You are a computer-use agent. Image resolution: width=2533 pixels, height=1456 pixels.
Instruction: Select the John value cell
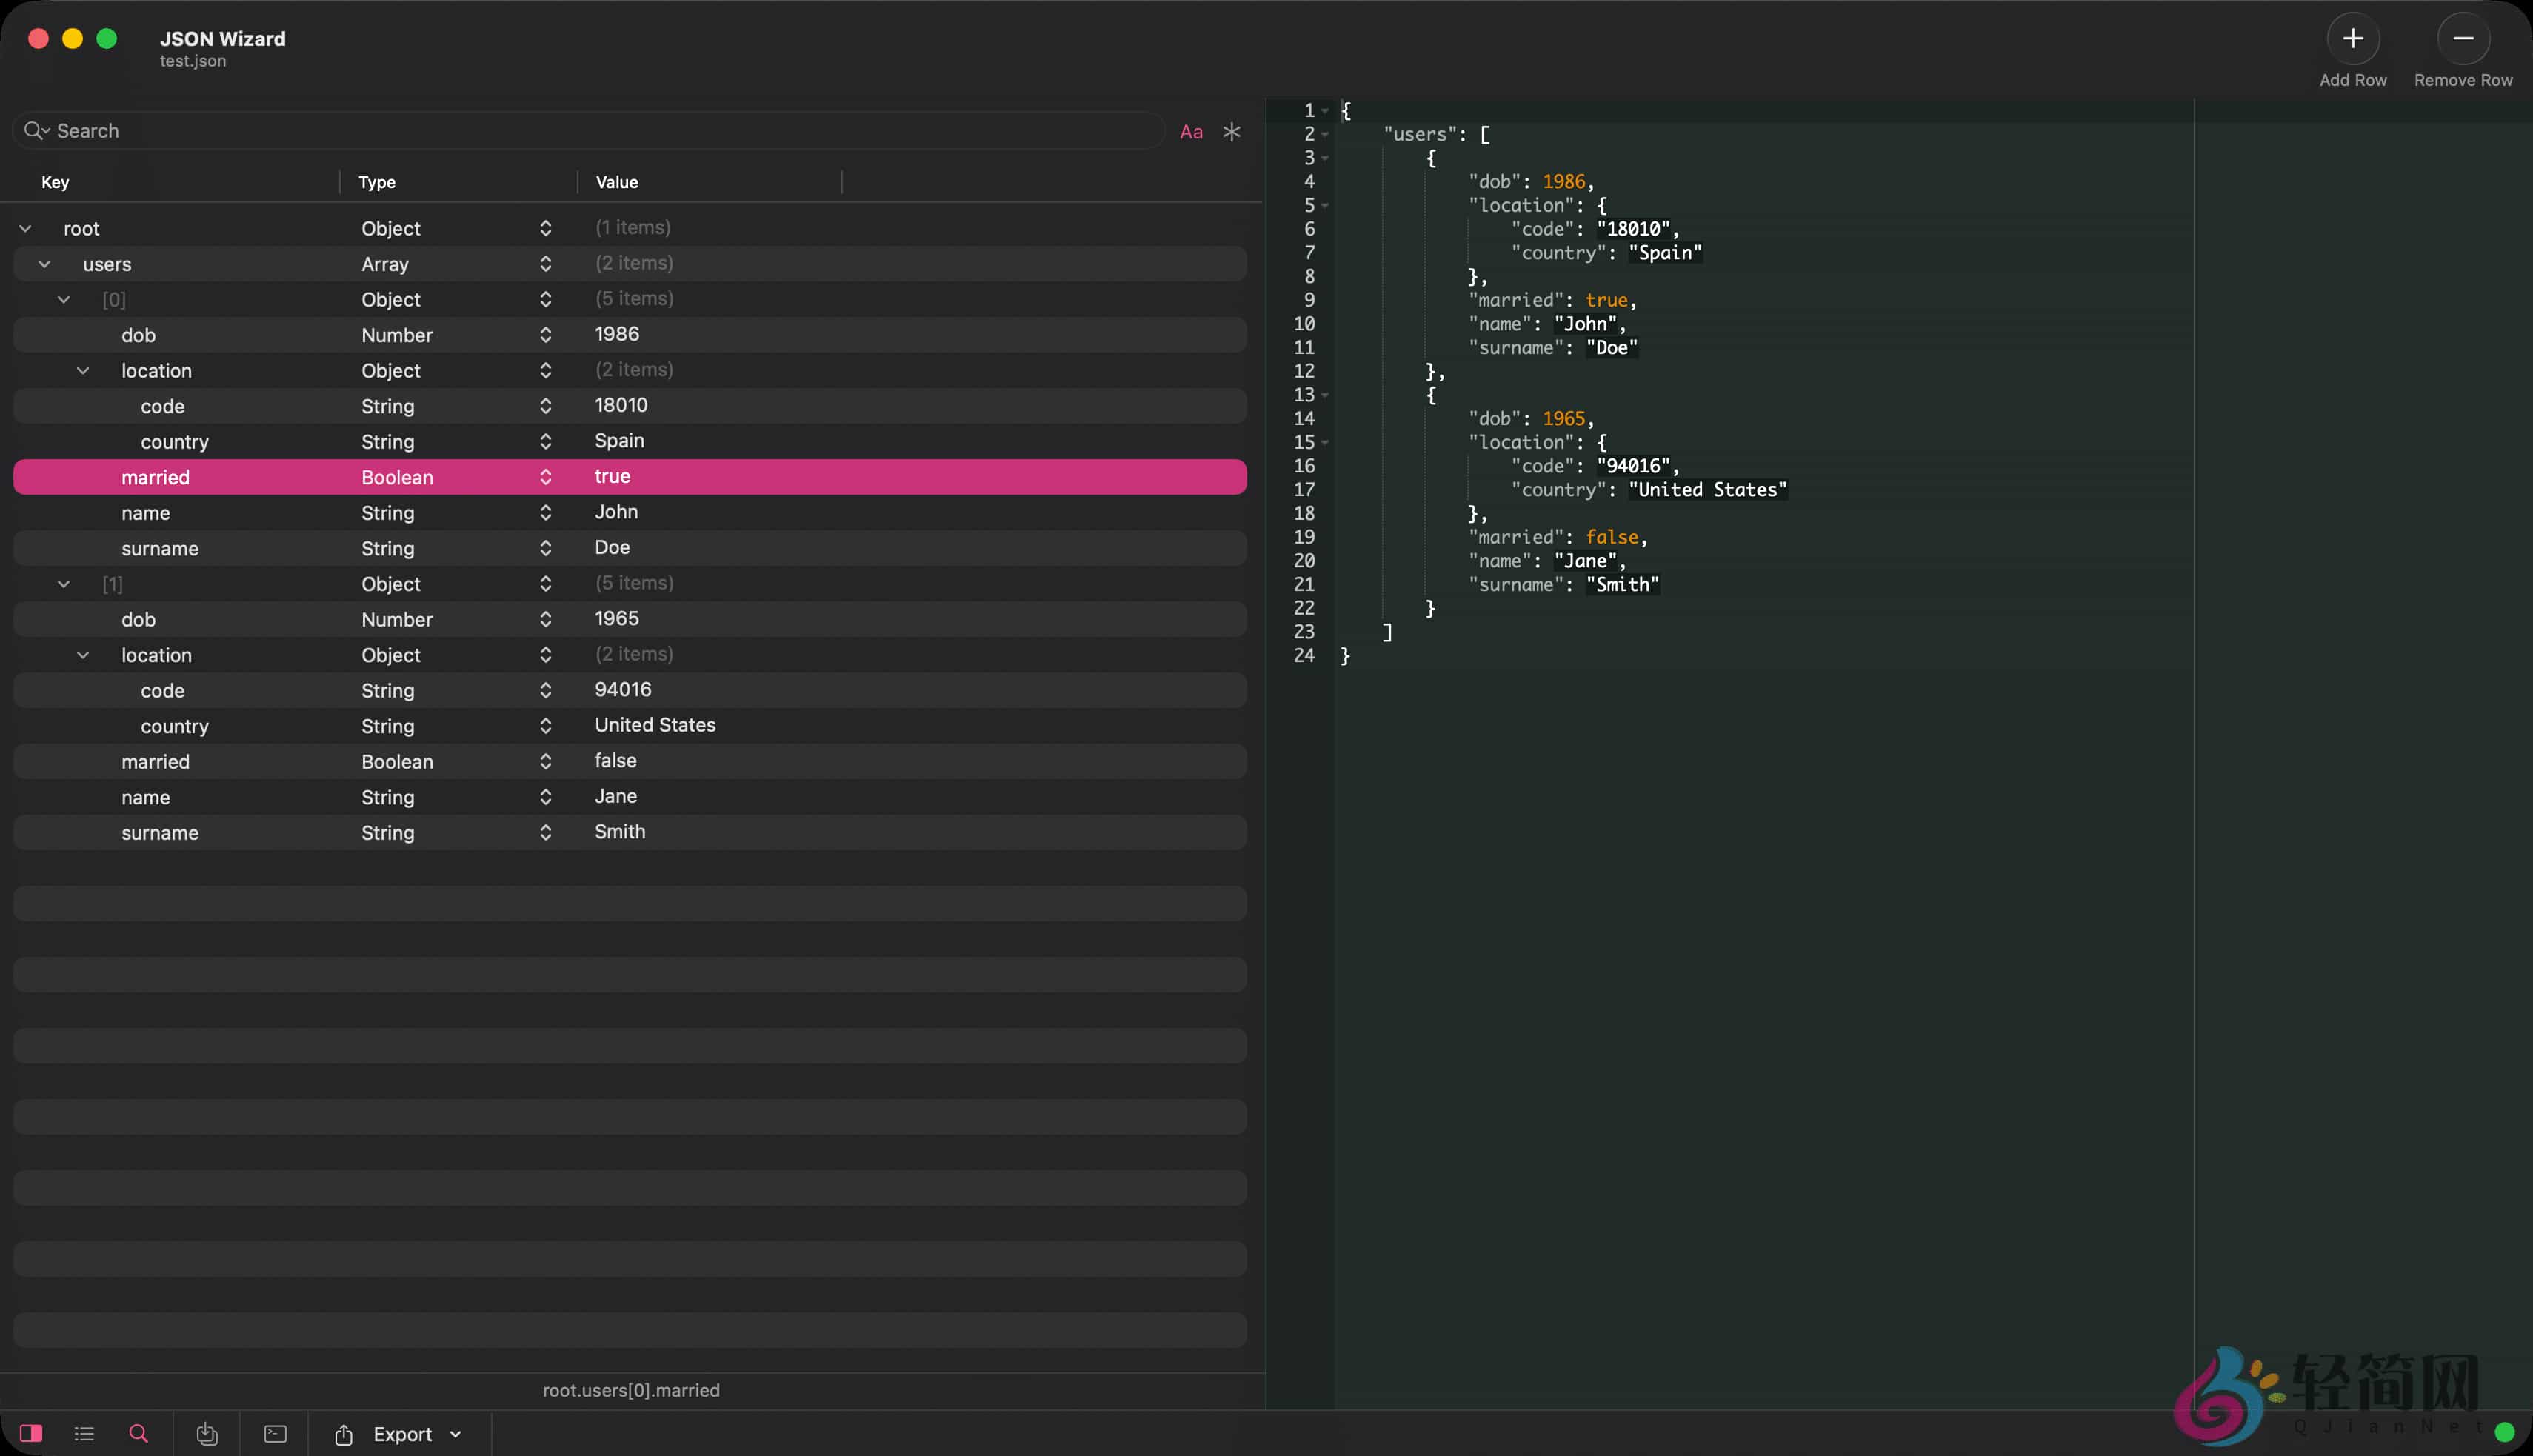(616, 512)
